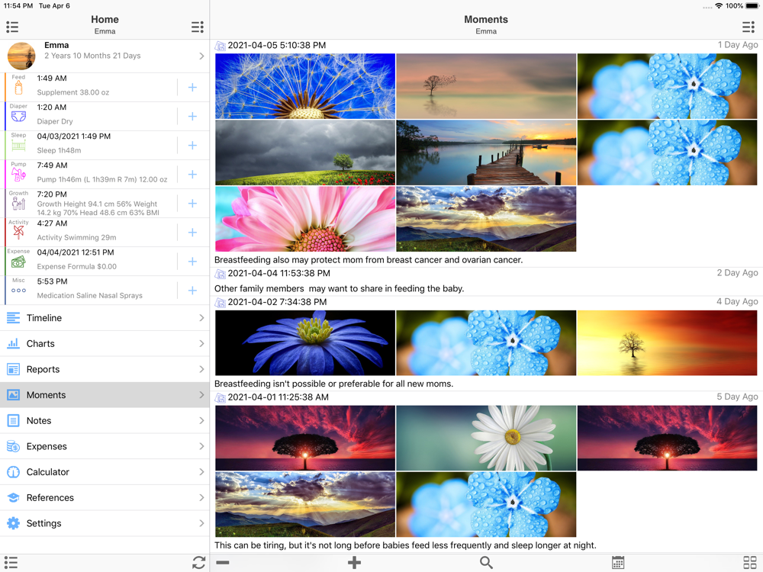This screenshot has height=572, width=763.
Task: Search moments with magnifier icon
Action: [x=486, y=563]
